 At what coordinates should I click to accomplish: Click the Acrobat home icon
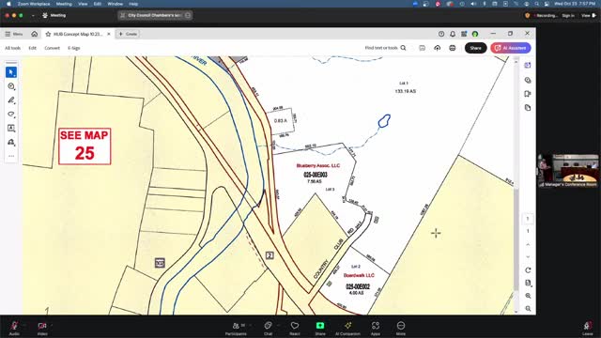(35, 34)
